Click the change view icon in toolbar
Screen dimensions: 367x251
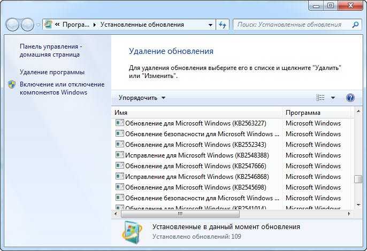[x=320, y=98]
